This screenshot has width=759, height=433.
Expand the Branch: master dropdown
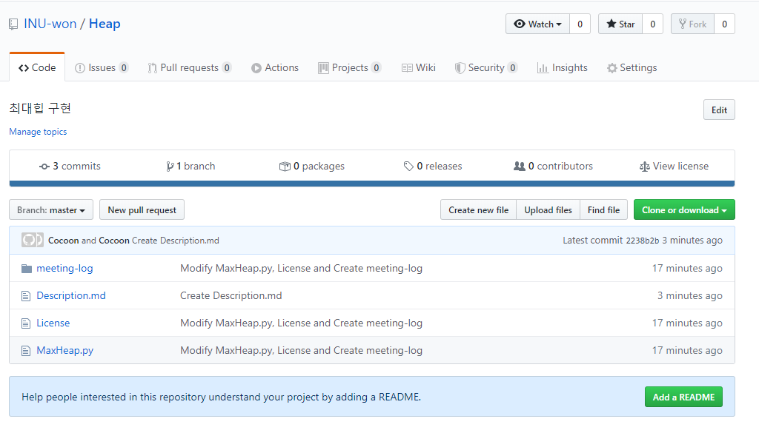click(51, 209)
